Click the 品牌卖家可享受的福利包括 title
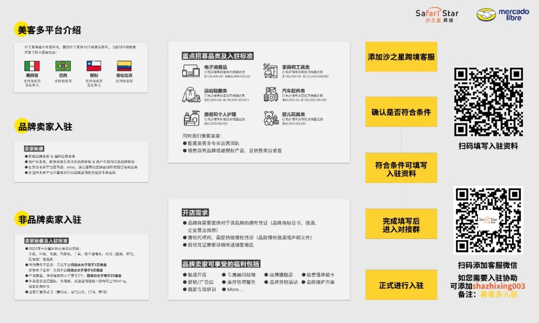Screen dimensions: 539x323 point(221,264)
